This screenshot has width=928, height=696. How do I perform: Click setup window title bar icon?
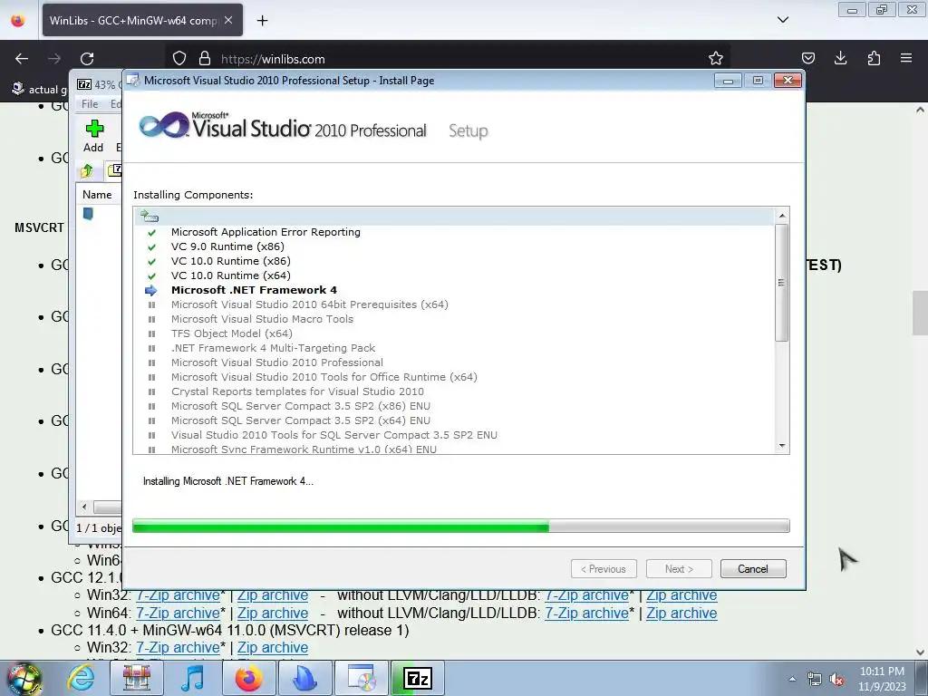(133, 81)
